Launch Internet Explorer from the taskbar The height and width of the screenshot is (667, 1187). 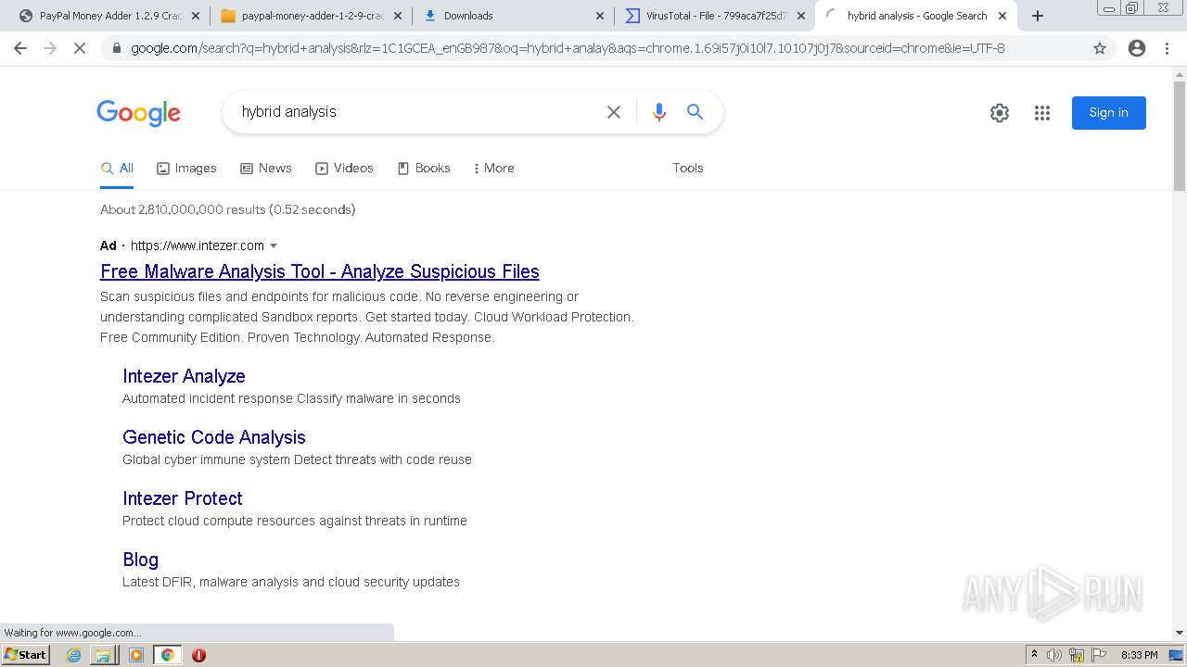(74, 655)
